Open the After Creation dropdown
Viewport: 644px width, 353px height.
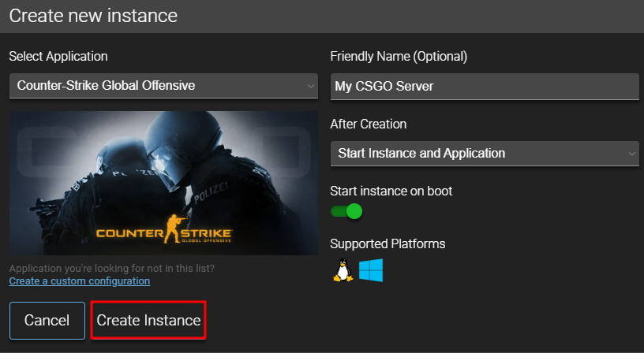click(485, 154)
